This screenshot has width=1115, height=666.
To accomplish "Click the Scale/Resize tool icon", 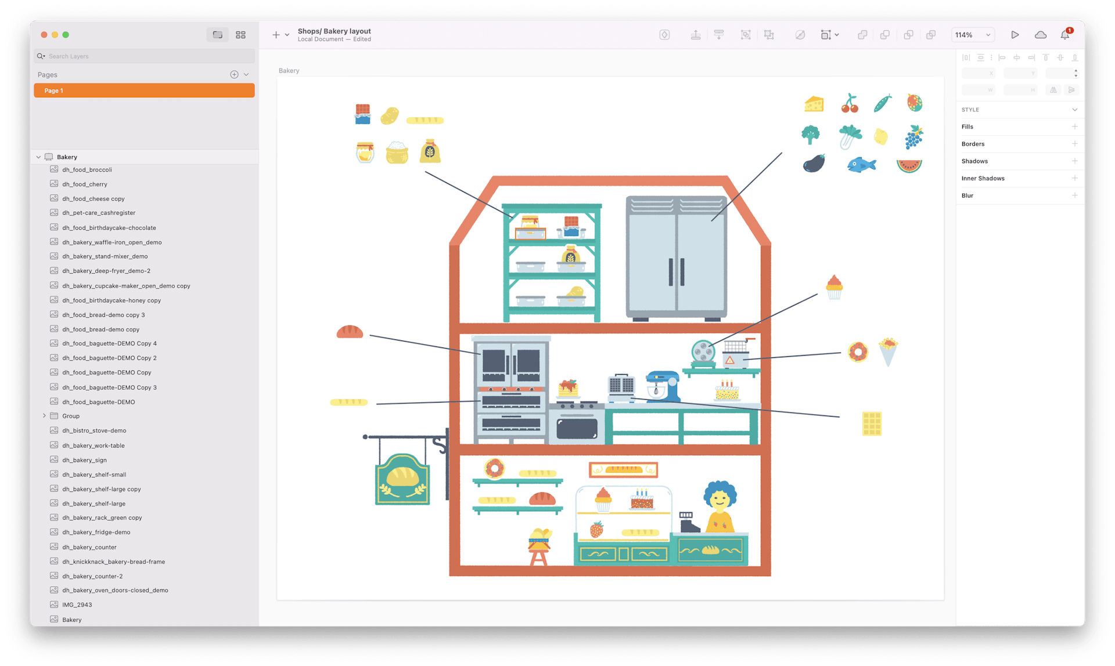I will click(x=825, y=35).
